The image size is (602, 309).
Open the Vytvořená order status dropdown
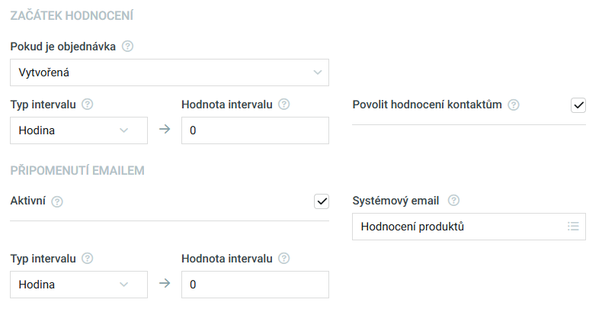click(x=169, y=72)
